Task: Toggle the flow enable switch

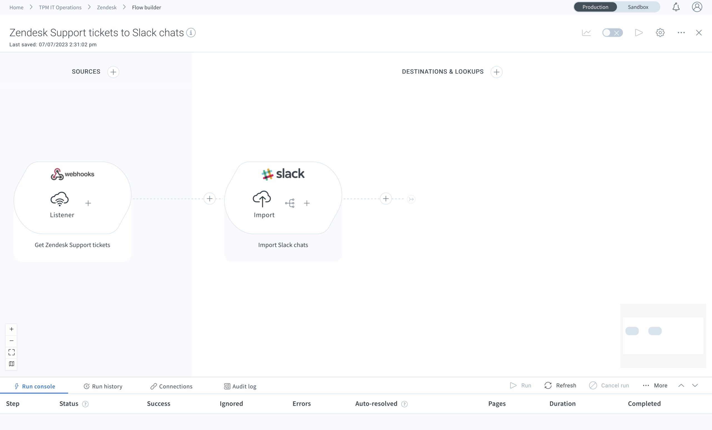Action: click(x=612, y=33)
